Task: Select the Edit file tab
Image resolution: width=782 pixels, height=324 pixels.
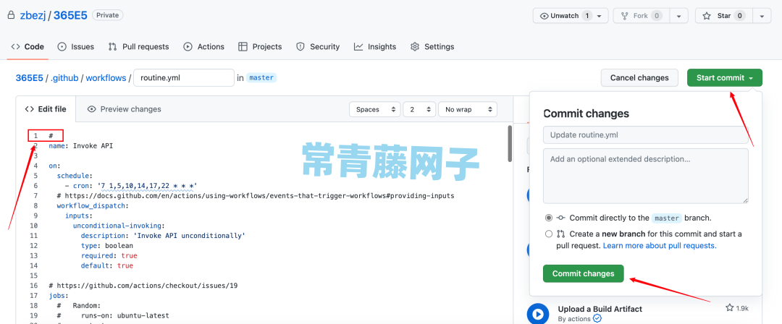Action: pos(46,109)
